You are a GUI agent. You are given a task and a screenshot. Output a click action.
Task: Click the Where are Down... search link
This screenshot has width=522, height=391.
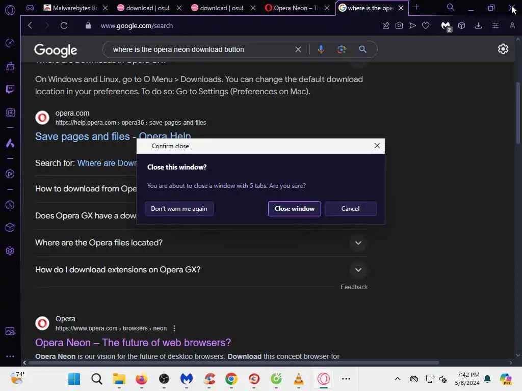pyautogui.click(x=107, y=163)
